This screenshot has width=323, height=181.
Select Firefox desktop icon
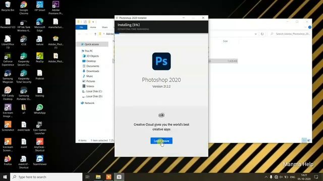[8, 160]
